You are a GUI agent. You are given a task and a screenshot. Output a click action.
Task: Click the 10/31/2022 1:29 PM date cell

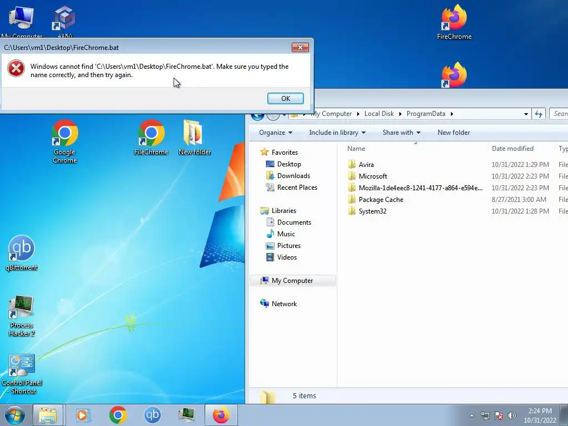520,164
